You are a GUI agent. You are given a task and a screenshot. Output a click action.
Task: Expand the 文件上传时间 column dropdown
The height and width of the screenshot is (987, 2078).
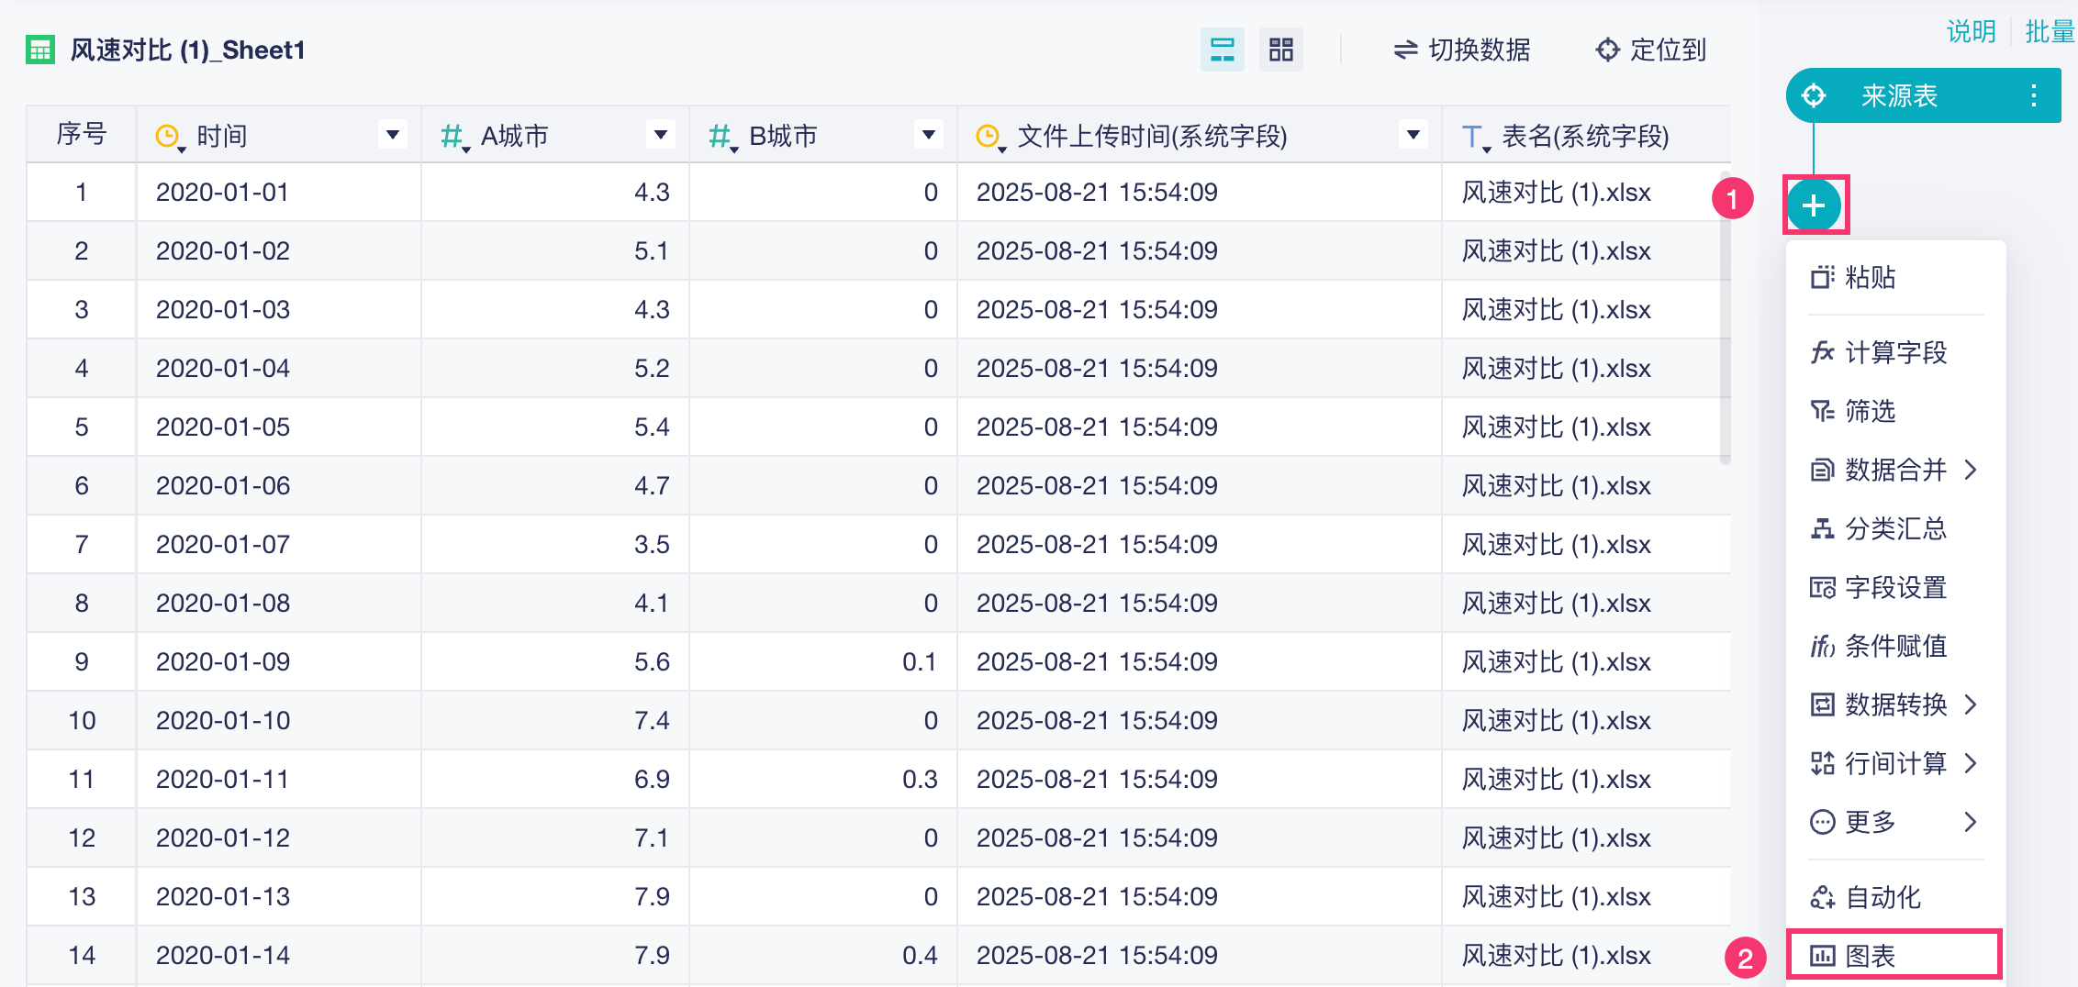pyautogui.click(x=1413, y=136)
